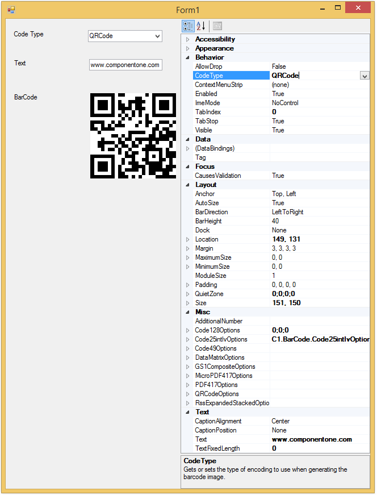The image size is (377, 495).
Task: Open the CodeType property dropdown arrow
Action: point(365,76)
